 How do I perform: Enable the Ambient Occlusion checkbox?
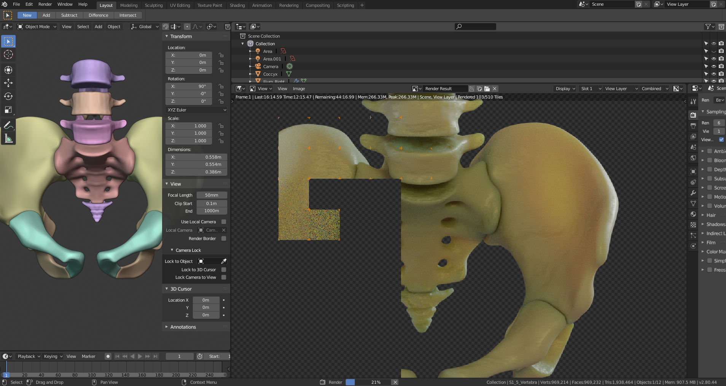click(x=710, y=151)
